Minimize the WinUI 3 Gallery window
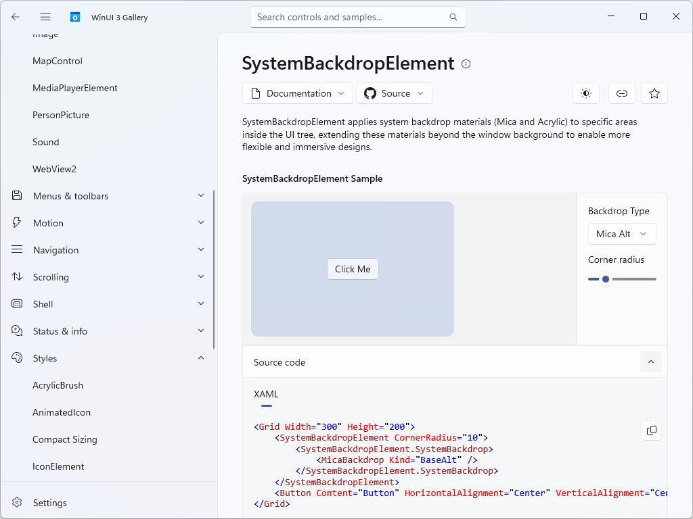 [x=611, y=16]
